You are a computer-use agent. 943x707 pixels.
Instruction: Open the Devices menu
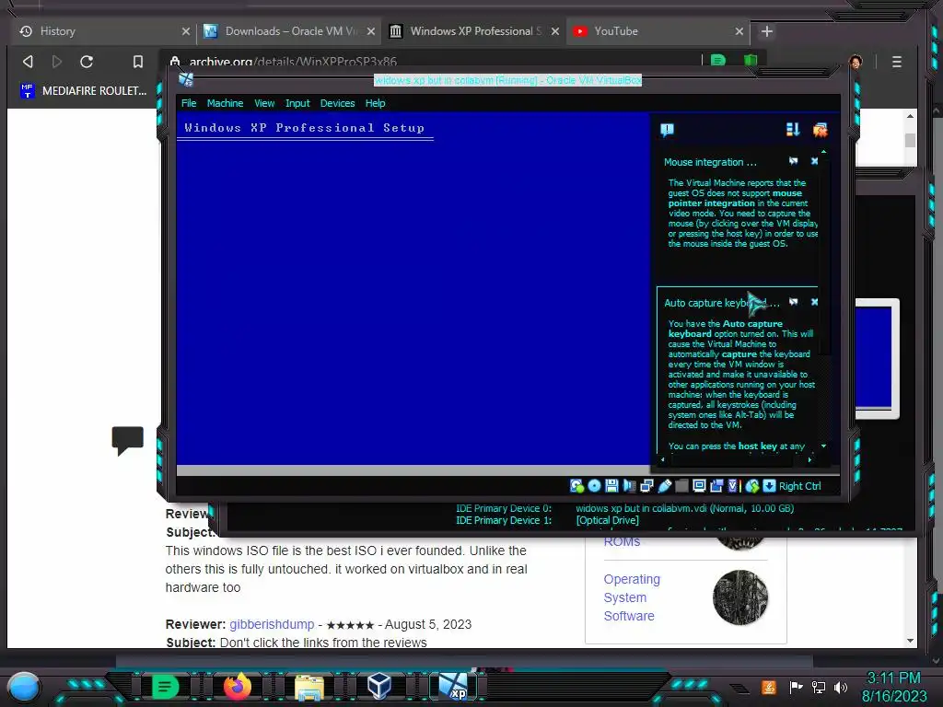coord(337,103)
